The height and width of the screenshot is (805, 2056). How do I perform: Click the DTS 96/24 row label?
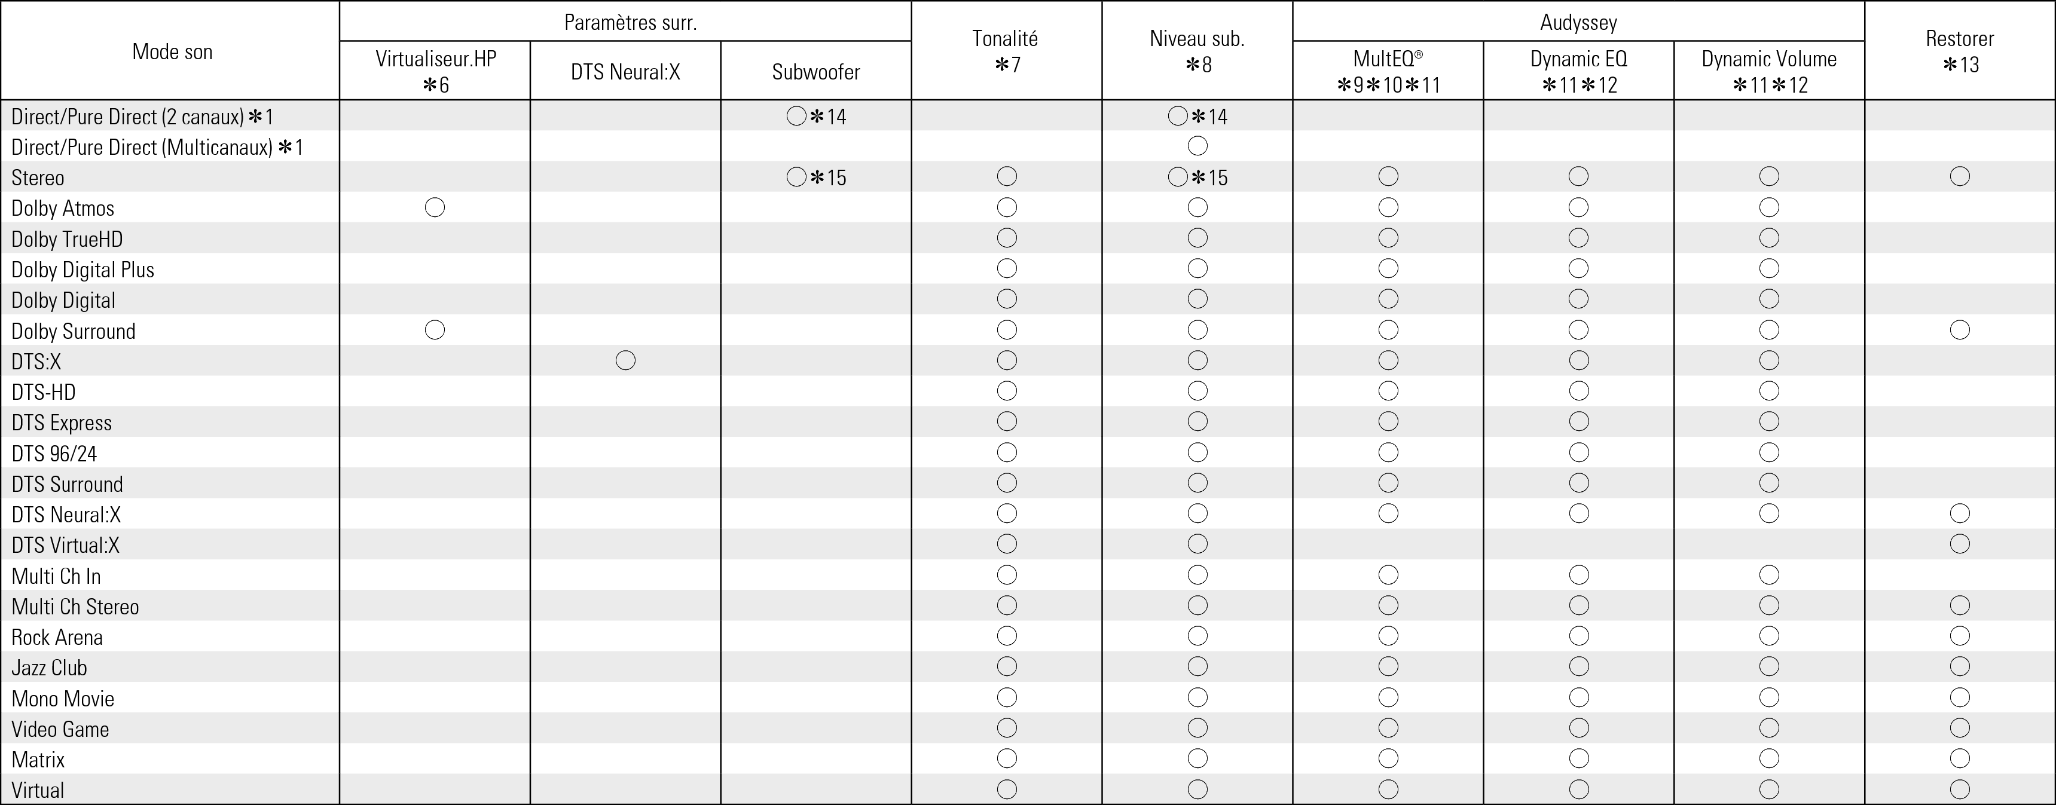click(54, 453)
